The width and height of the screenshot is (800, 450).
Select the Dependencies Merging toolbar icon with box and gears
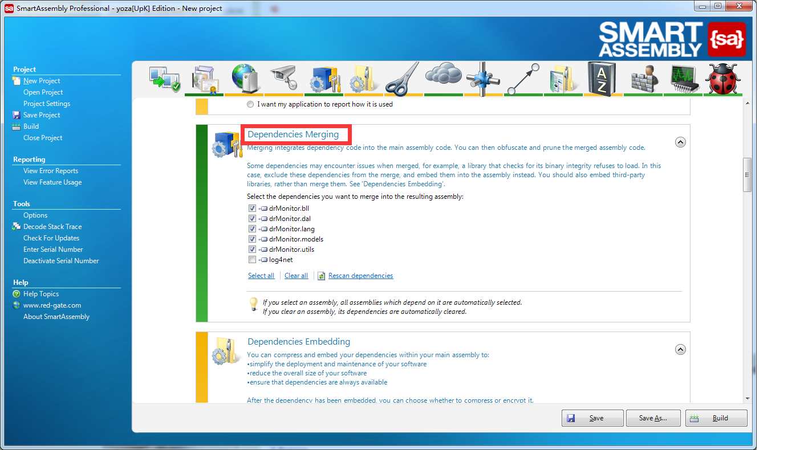pos(325,79)
